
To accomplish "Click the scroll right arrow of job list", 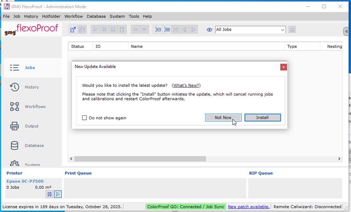I will (x=339, y=159).
